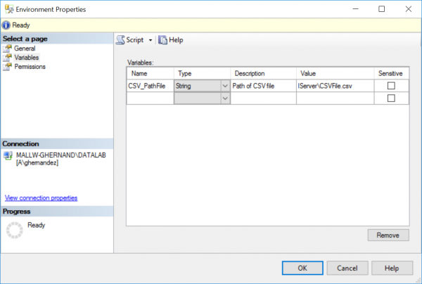Open Type dropdown in the empty row
Image resolution: width=422 pixels, height=284 pixels.
tap(224, 98)
